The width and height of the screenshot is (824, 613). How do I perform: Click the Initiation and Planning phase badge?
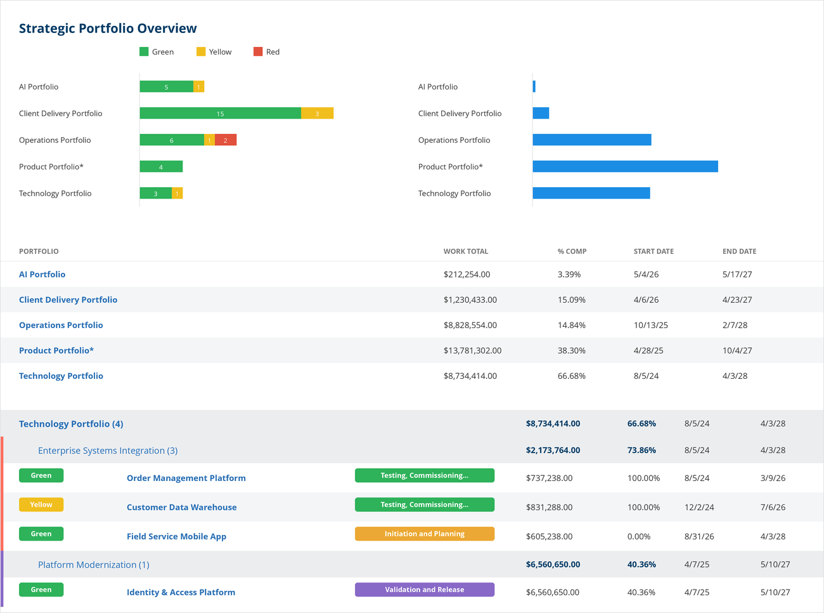click(425, 534)
